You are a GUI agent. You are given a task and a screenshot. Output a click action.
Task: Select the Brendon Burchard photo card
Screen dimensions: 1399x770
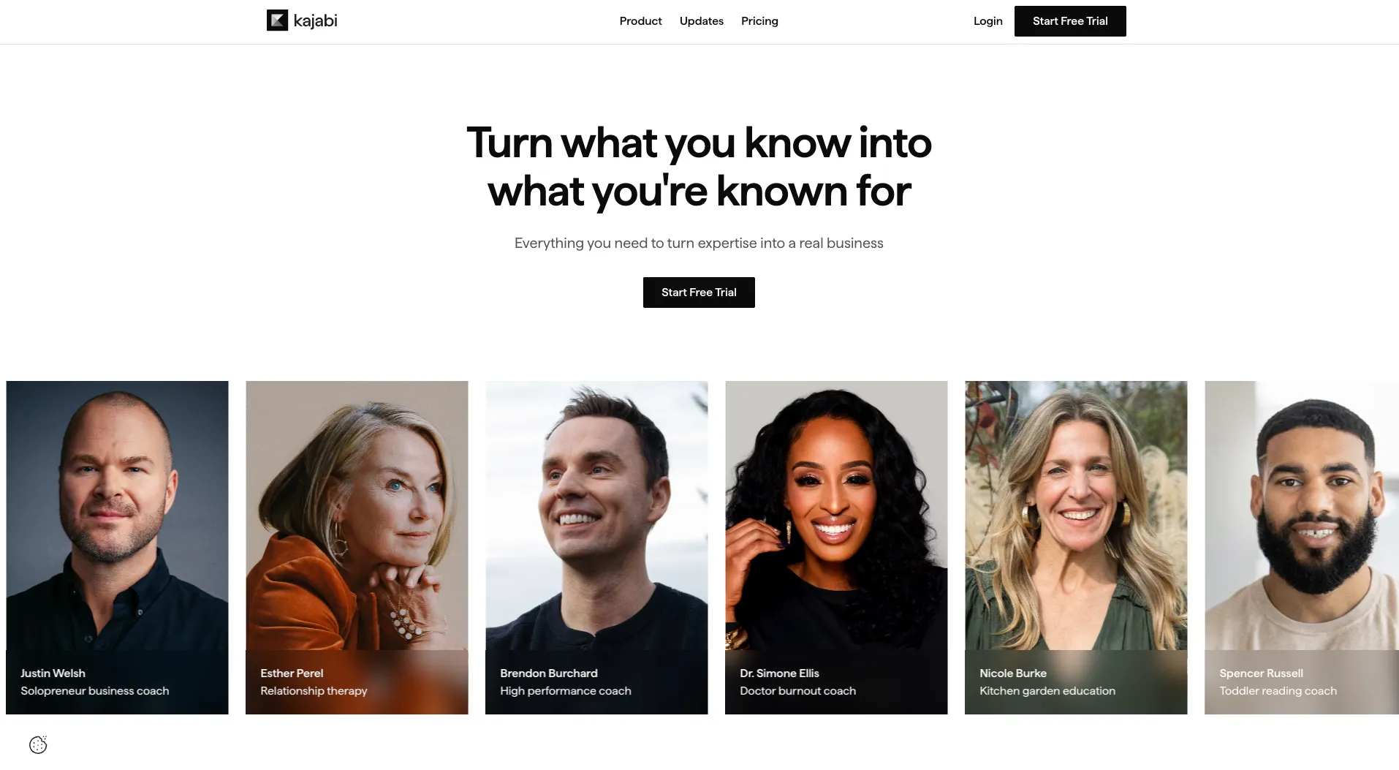[x=596, y=547]
